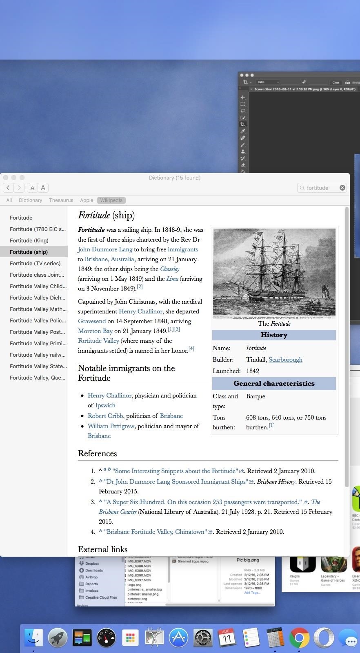Go forward in Dictionary history
Viewport: 360px width, 653px height.
point(19,188)
